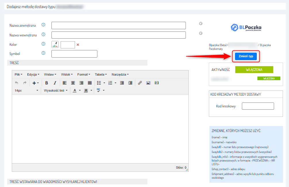The width and height of the screenshot is (289, 187).
Task: Toggle the small WŁĄCZONA status switch
Action: [269, 78]
